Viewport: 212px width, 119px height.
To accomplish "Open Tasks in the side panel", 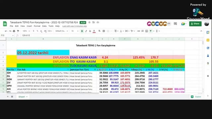I will [208, 48].
